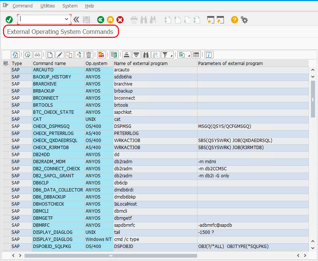The image size is (318, 261).
Task: Select the CHECK_DSPMSGQ command name cell
Action: [x=58, y=126]
